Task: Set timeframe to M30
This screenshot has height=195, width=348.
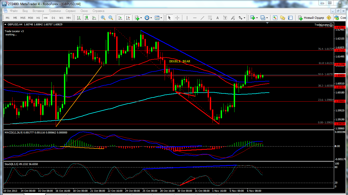Action: (x=30, y=18)
